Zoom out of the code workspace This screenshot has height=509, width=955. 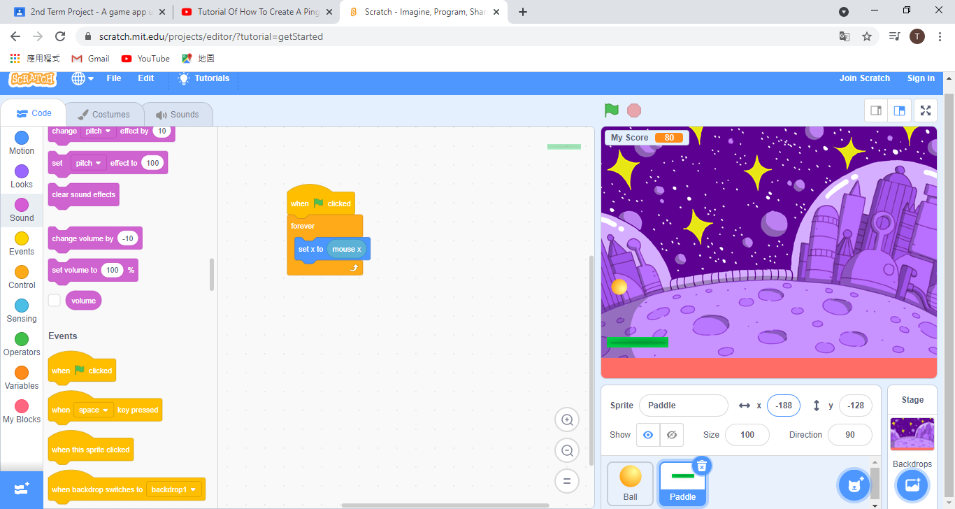(x=567, y=450)
